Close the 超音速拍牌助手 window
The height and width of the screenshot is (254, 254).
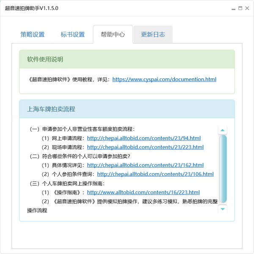click(x=247, y=8)
